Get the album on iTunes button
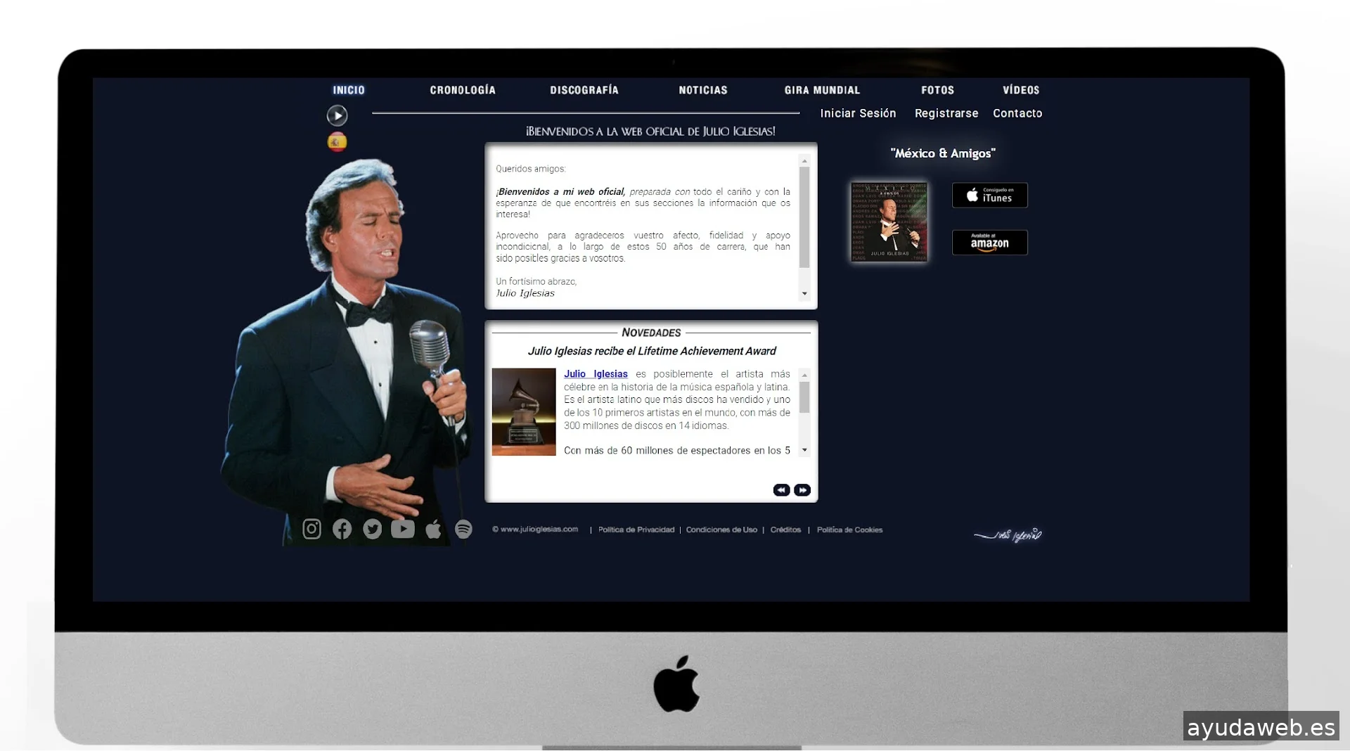Image resolution: width=1350 pixels, height=751 pixels. coord(989,195)
